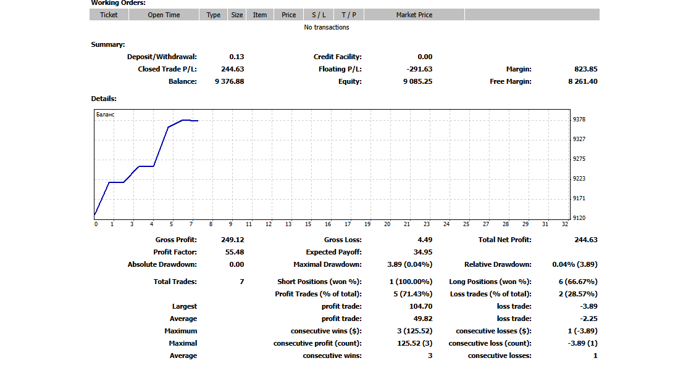The height and width of the screenshot is (366, 699).
Task: Select Loss trades value 2 (28.57%)
Action: tap(578, 295)
